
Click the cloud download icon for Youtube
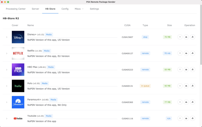(186, 118)
